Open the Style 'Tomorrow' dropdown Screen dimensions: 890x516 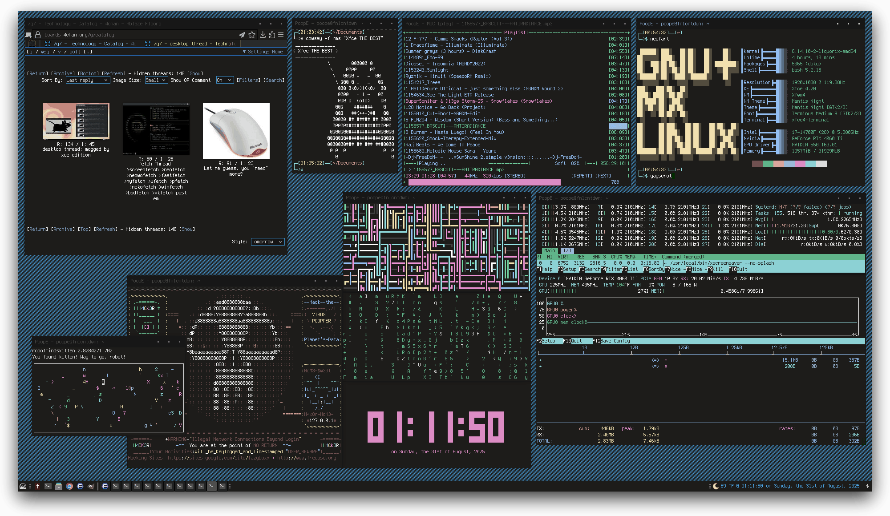click(267, 242)
